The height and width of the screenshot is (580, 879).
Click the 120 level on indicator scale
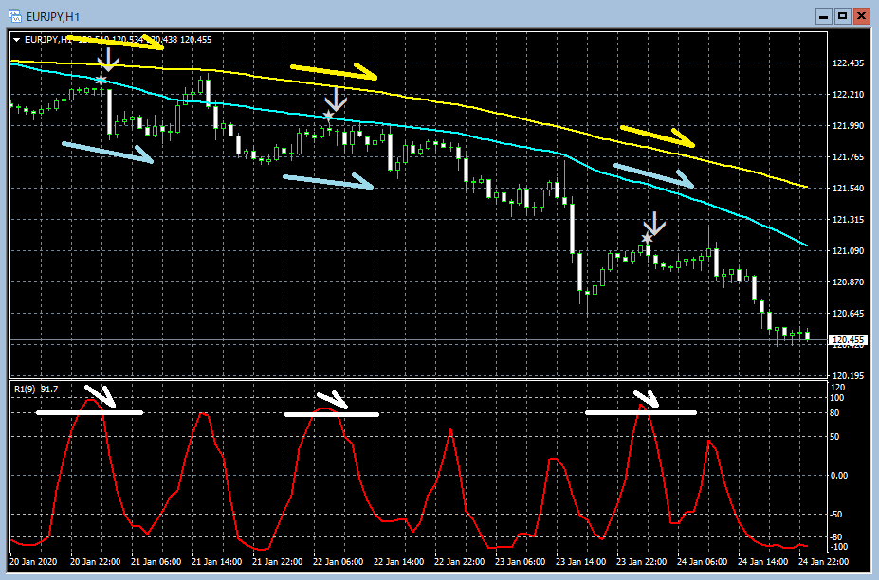pyautogui.click(x=838, y=388)
